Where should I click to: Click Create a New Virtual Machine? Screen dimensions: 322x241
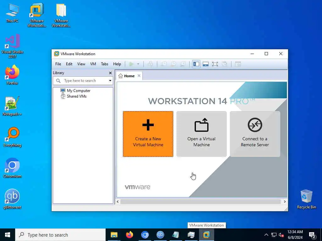click(148, 134)
